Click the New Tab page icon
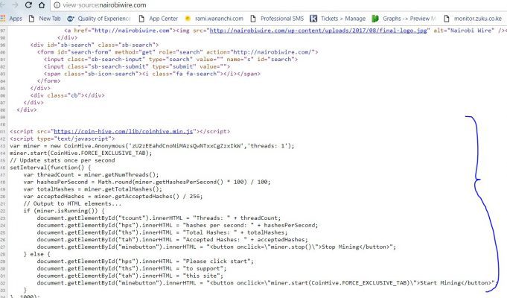This screenshot has width=507, height=298. click(x=31, y=19)
